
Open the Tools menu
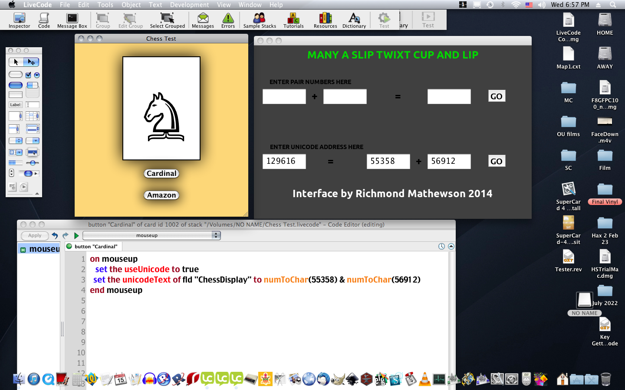[x=105, y=5]
